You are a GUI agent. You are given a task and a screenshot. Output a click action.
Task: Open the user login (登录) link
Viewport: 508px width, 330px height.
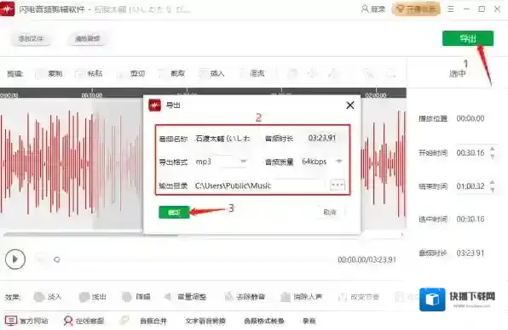(373, 9)
